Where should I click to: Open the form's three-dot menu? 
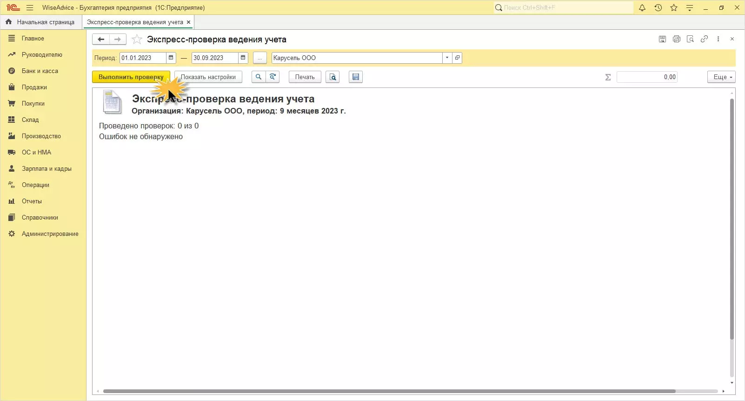[x=718, y=39]
